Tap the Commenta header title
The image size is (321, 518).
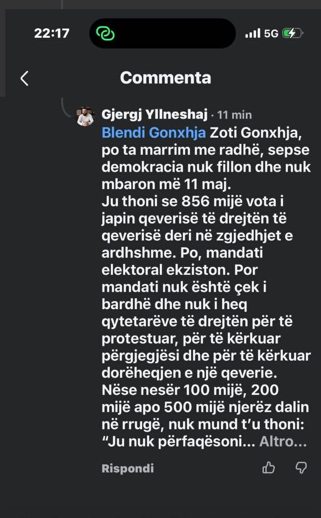pyautogui.click(x=165, y=78)
